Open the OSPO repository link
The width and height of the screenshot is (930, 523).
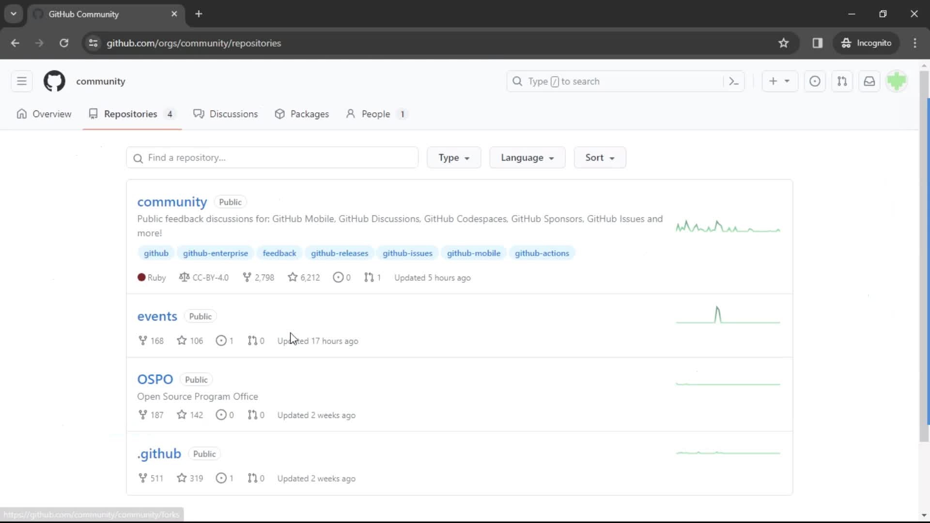(155, 380)
